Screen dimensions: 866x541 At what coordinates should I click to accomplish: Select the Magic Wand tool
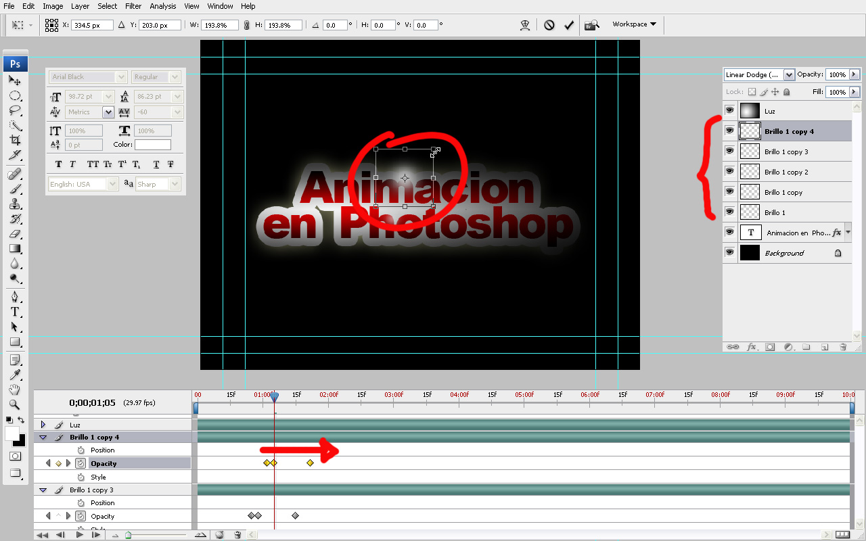15,125
